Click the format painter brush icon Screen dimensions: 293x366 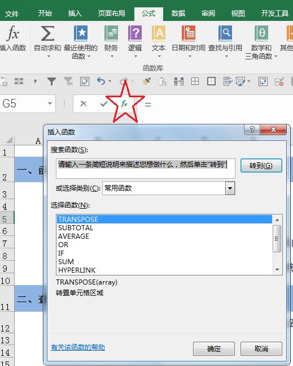[x=146, y=81]
